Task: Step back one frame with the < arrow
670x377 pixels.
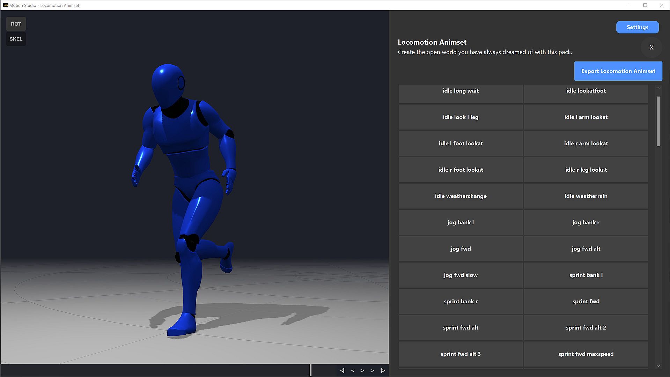Action: (x=353, y=370)
